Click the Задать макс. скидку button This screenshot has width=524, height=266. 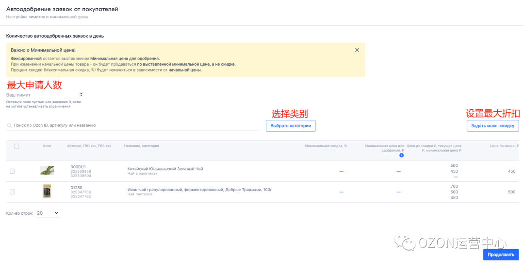pyautogui.click(x=493, y=126)
